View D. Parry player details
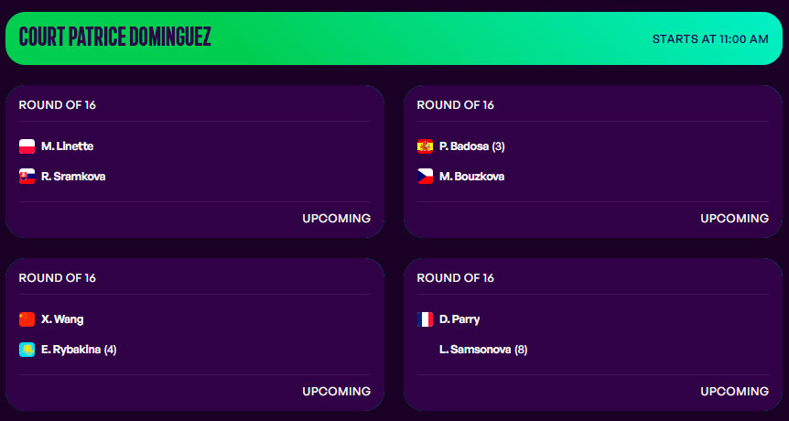This screenshot has height=421, width=789. pyautogui.click(x=459, y=319)
